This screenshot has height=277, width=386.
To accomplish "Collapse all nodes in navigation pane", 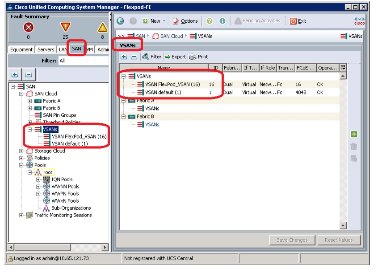I will [29, 74].
